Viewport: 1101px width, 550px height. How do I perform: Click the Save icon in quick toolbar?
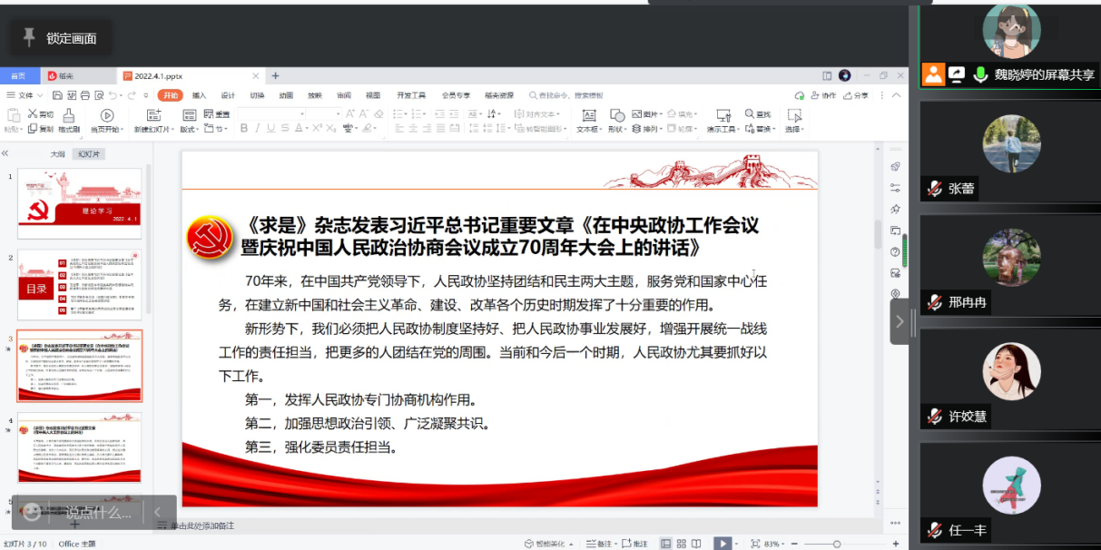57,95
